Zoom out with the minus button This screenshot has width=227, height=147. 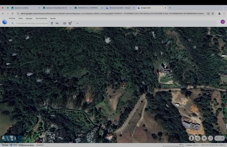(x=217, y=138)
